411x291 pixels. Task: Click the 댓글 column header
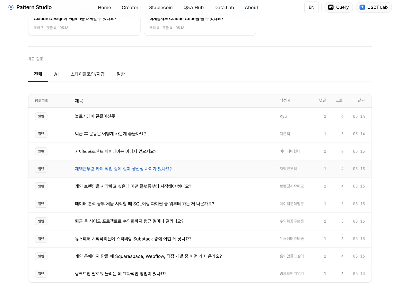322,100
